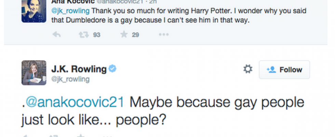This screenshot has height=137, width=335.
Task: Click the @jk_rowling handle under the name
Action: coord(70,79)
